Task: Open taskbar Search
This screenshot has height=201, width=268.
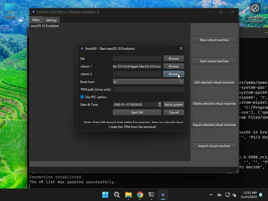Action: point(117,195)
